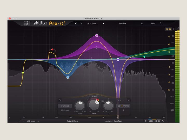Click the -12 dB scale label
Image resolution: width=187 pixels, height=140 pixels.
(169, 90)
